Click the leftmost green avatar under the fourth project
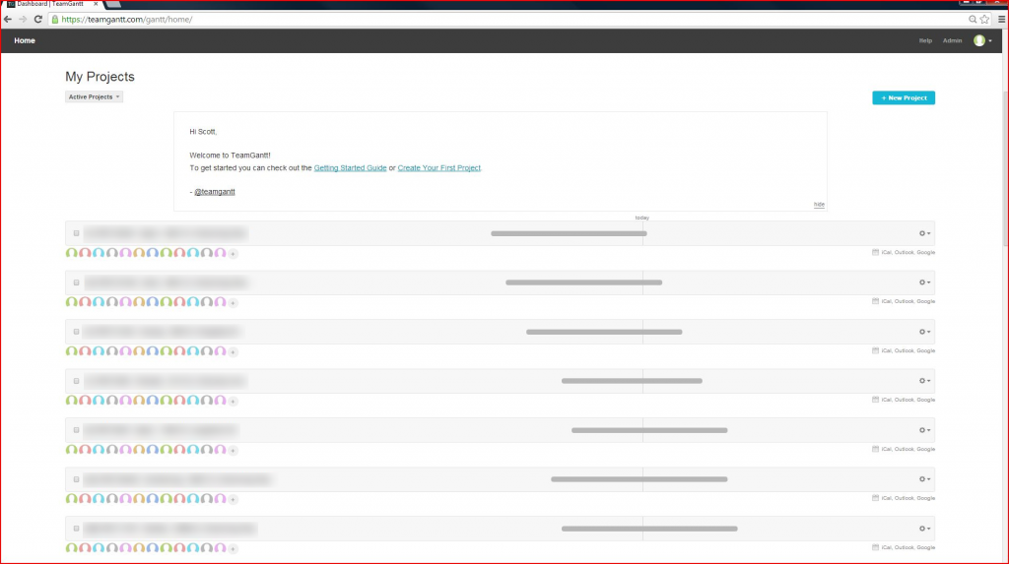This screenshot has width=1009, height=564. click(x=71, y=400)
